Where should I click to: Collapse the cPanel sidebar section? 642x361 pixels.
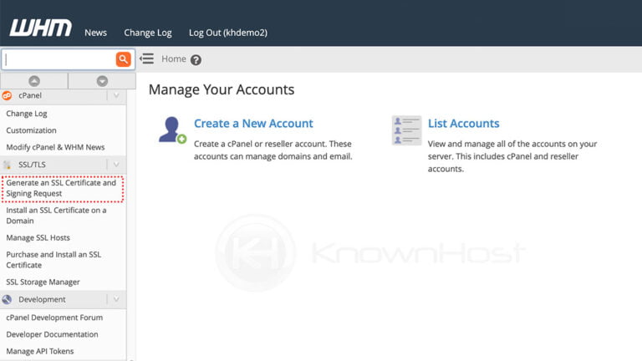(116, 96)
